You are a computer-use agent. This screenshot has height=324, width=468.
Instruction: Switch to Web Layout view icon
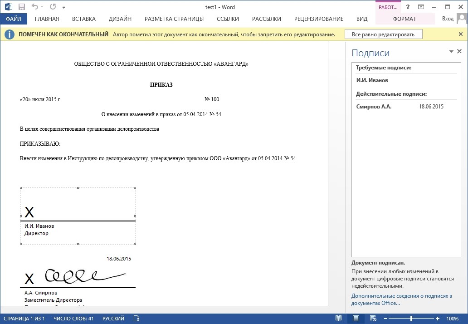372,319
